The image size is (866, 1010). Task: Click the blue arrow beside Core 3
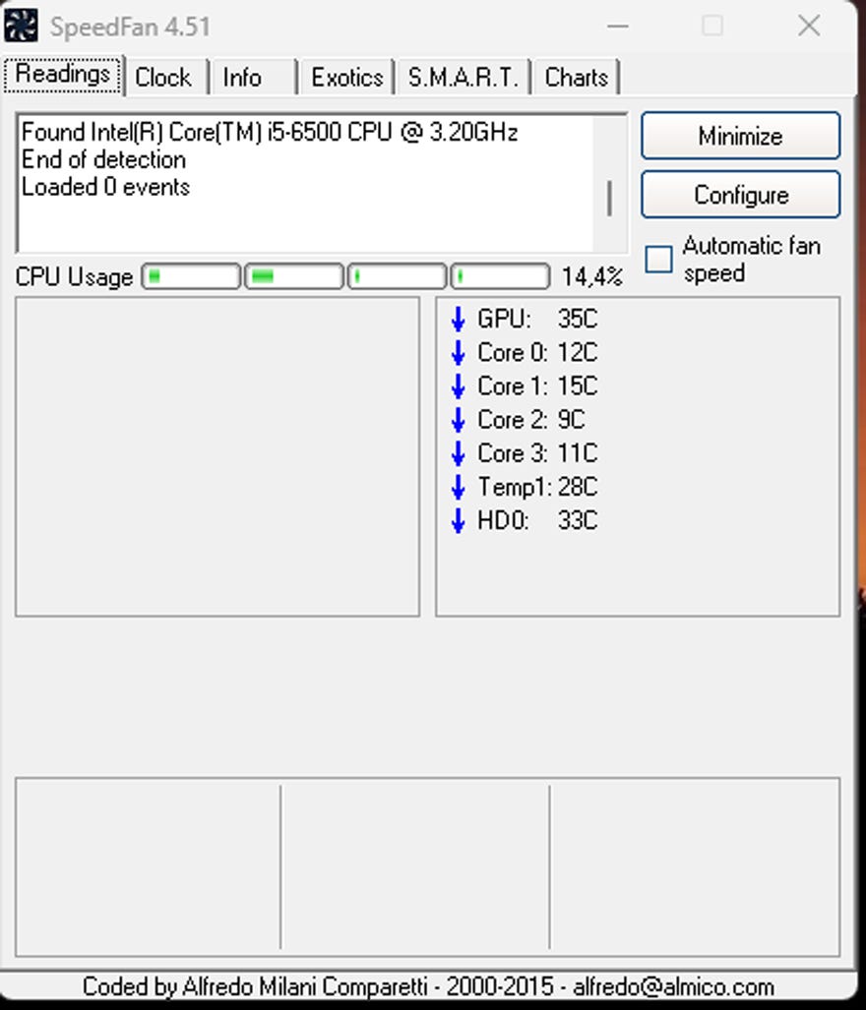[x=459, y=452]
